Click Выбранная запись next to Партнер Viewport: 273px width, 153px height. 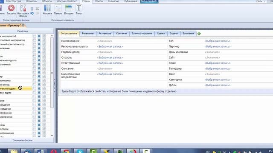click(x=218, y=47)
